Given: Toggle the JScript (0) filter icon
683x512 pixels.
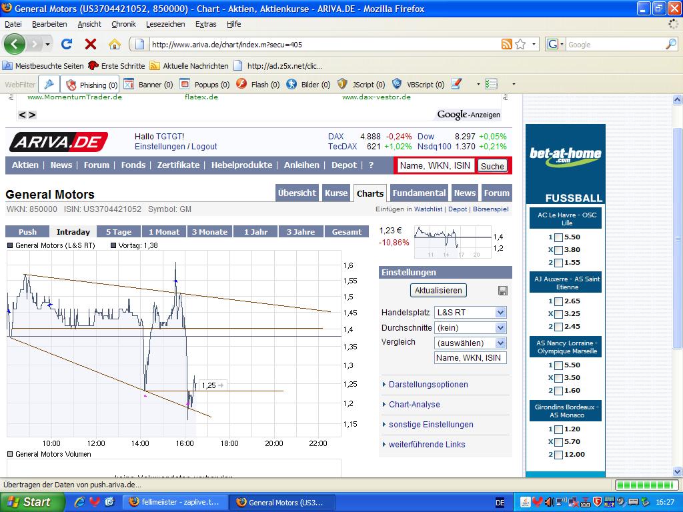Looking at the screenshot, I should pos(342,83).
